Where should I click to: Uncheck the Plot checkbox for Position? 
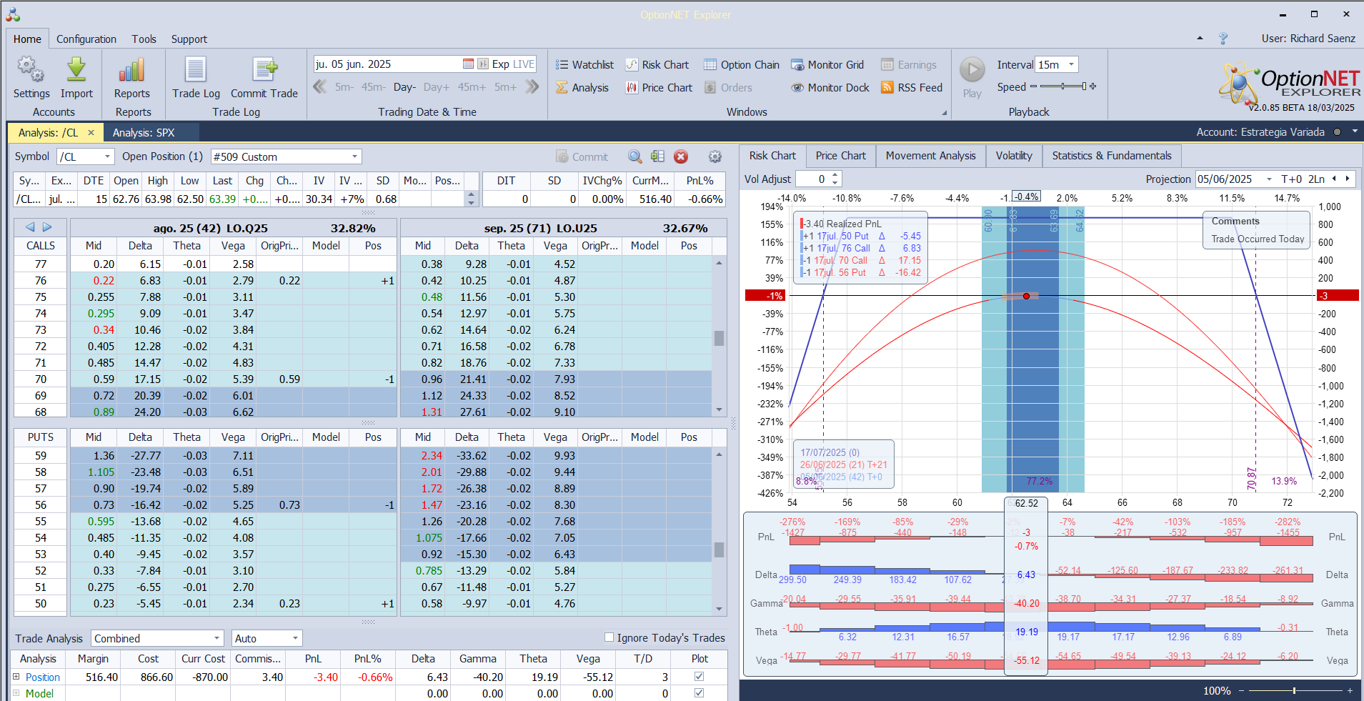click(699, 677)
